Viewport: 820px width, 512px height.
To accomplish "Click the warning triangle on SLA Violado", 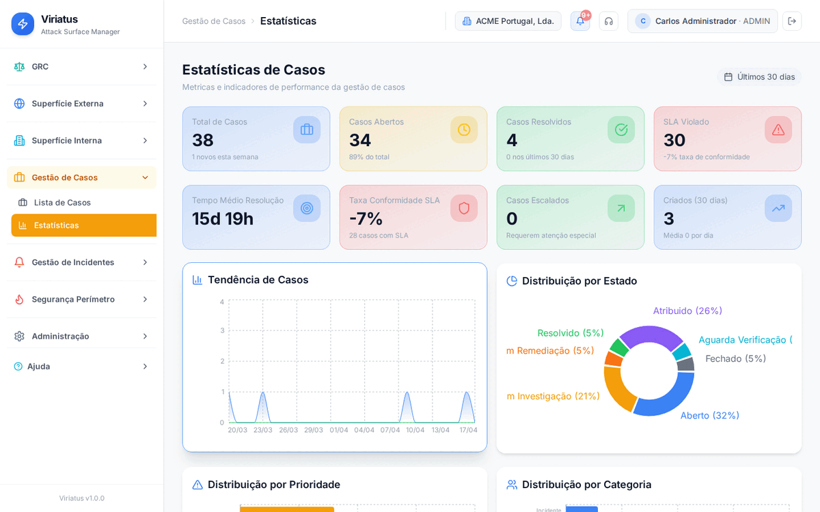I will tap(778, 130).
